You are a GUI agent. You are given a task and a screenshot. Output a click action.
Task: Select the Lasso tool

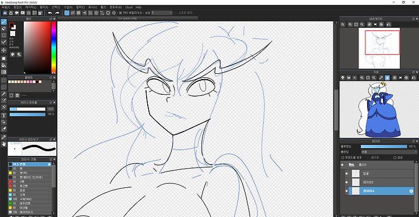(3, 87)
